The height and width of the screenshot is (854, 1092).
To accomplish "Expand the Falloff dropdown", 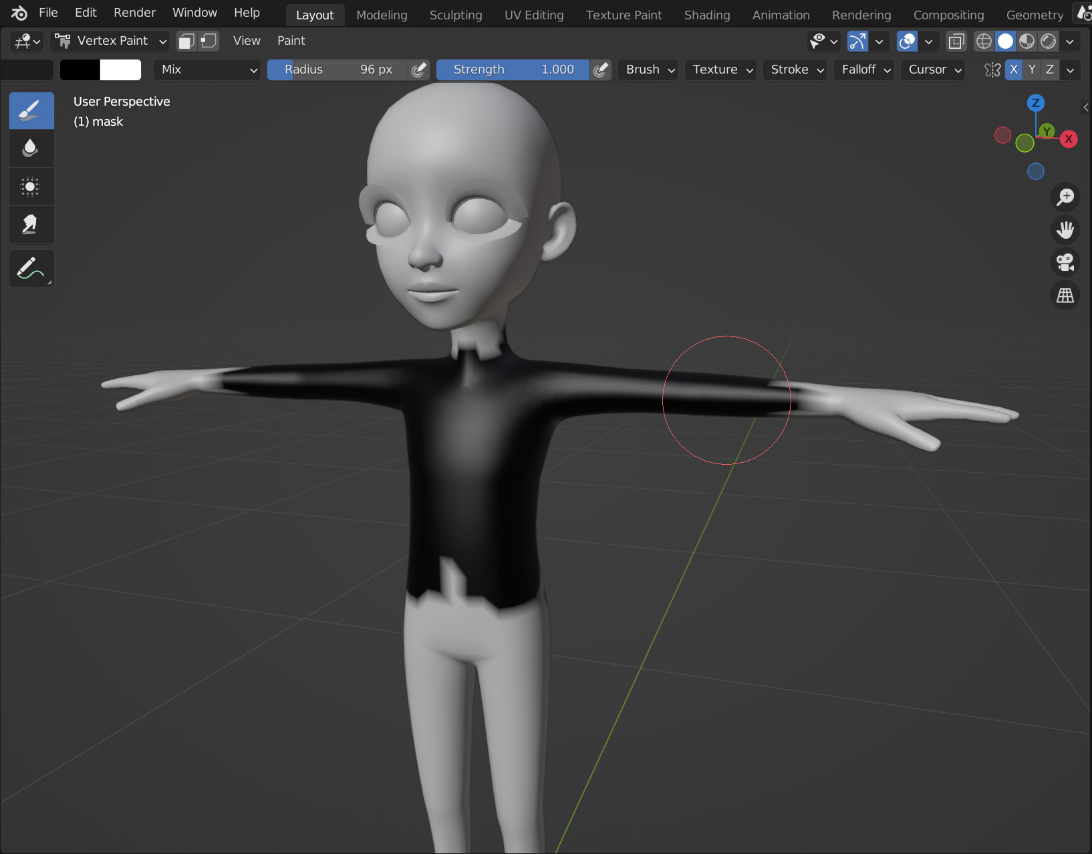I will click(865, 70).
